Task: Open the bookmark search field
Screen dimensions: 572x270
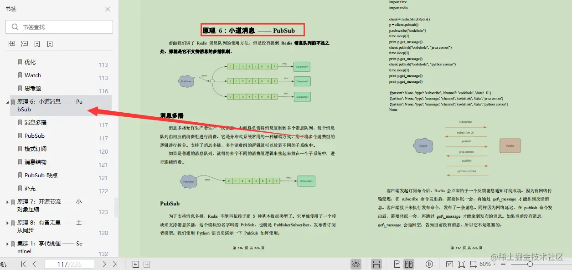Action: [x=59, y=27]
